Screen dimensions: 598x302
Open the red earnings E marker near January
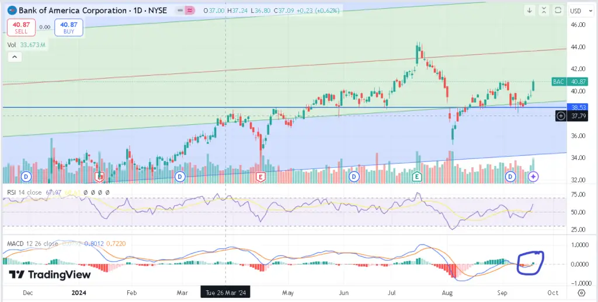coord(100,177)
